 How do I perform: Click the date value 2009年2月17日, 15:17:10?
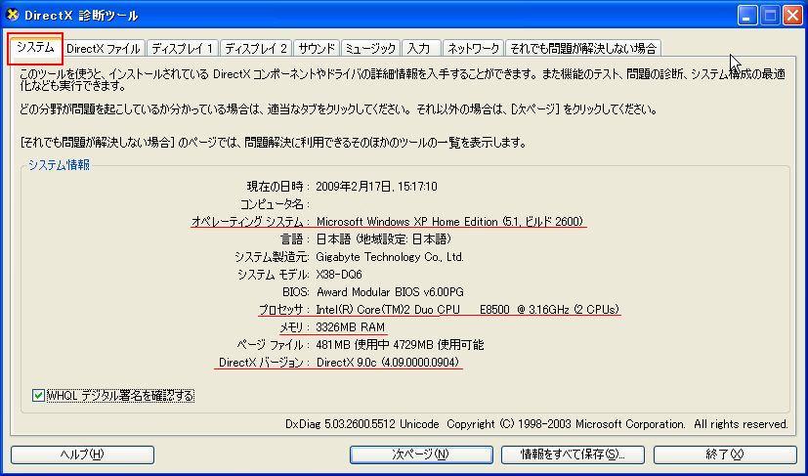coord(377,186)
